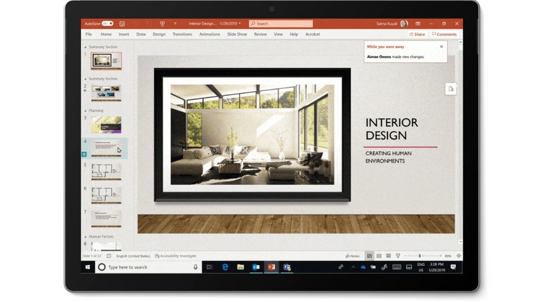Open the Help tab

(x=294, y=34)
